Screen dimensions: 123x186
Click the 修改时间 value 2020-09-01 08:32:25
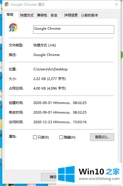(60, 112)
